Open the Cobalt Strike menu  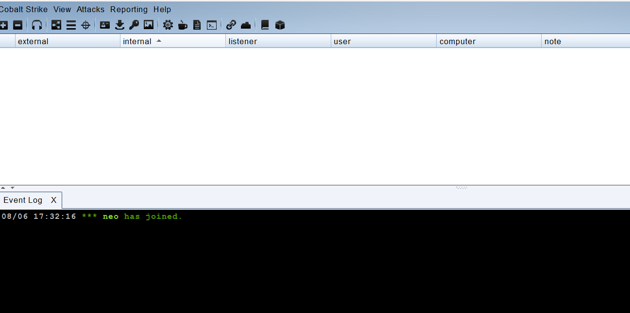[23, 9]
